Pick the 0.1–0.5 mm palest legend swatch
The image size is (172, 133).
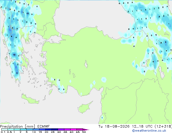point(5,129)
